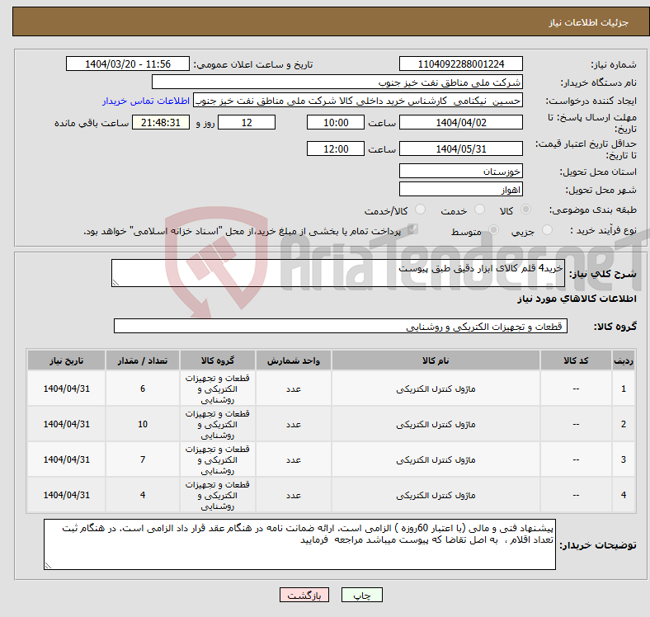Screen dimensions: 650x617
Task: Click the remaining days field 12
Action: point(247,122)
